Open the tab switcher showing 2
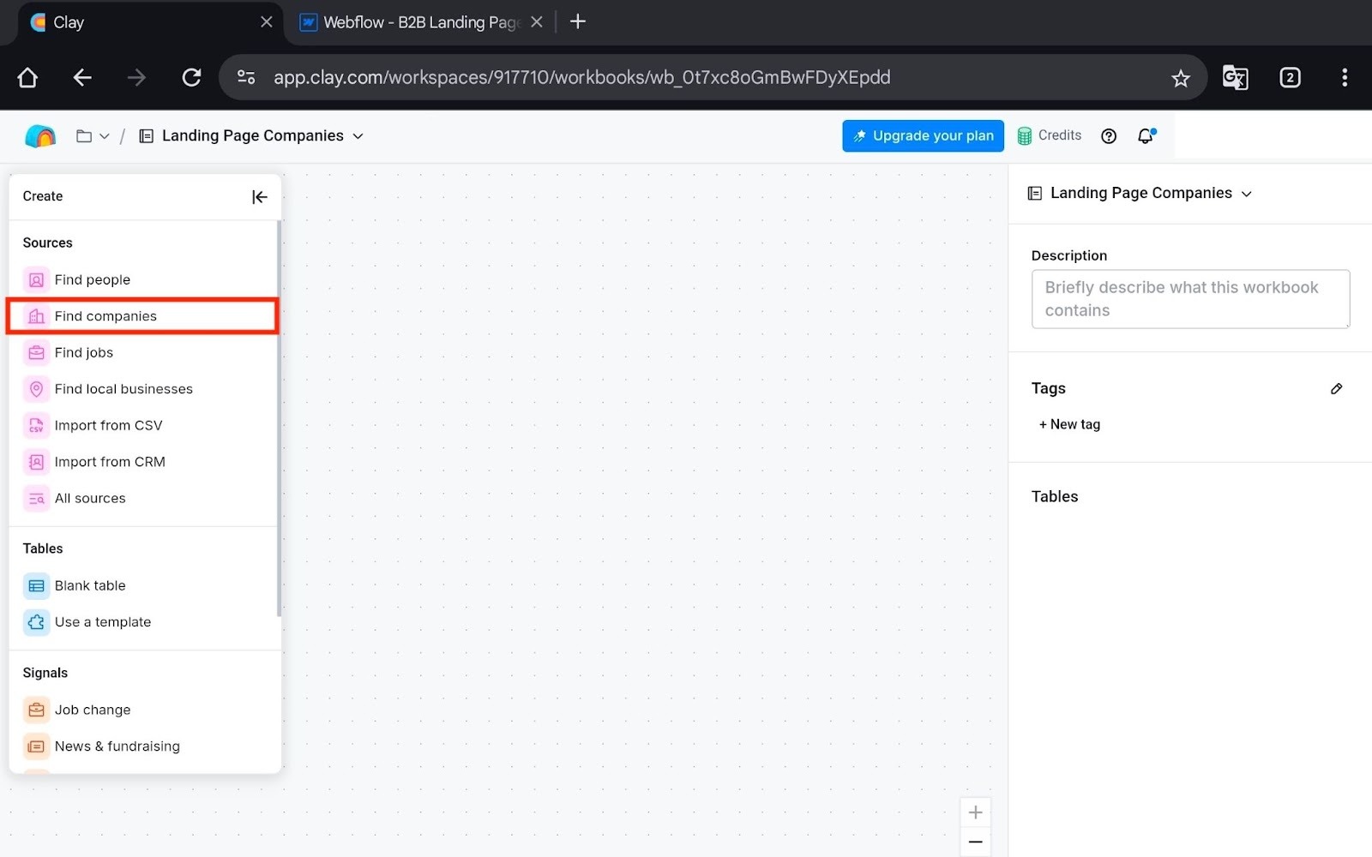This screenshot has width=1372, height=857. [x=1290, y=78]
